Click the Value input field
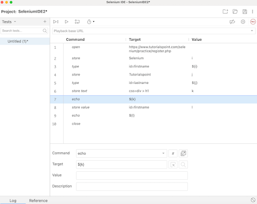 pos(132,175)
